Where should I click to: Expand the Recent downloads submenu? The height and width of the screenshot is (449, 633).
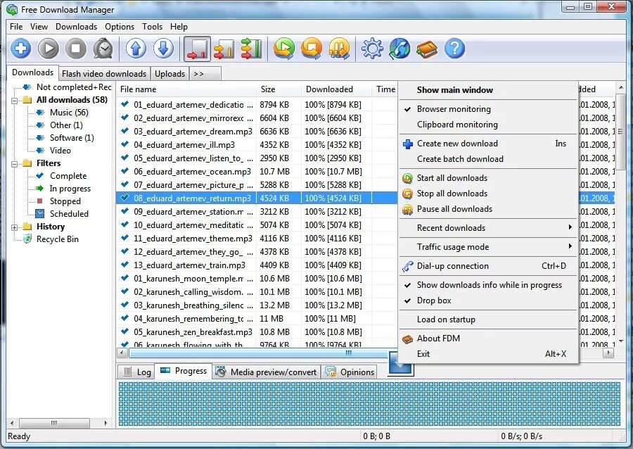pyautogui.click(x=489, y=228)
